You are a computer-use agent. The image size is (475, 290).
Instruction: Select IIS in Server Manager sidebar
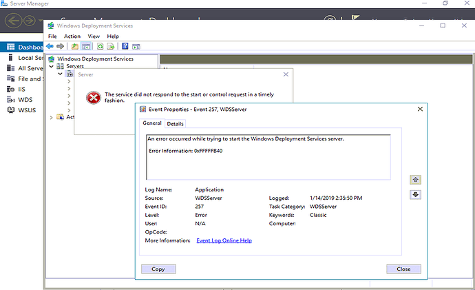coord(23,89)
